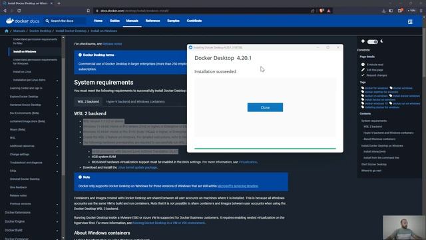Expand the FAQs sidebar section
The width and height of the screenshot is (426, 240).
click(x=57, y=171)
